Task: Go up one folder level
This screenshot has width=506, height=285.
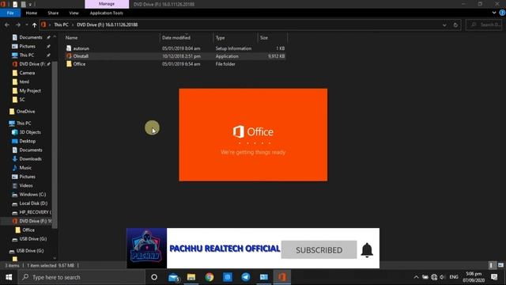Action: click(34, 25)
